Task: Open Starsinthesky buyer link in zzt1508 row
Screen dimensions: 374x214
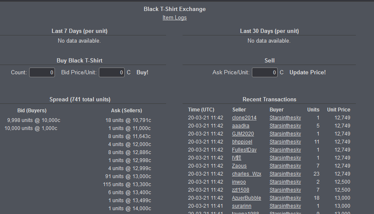Action: point(285,190)
